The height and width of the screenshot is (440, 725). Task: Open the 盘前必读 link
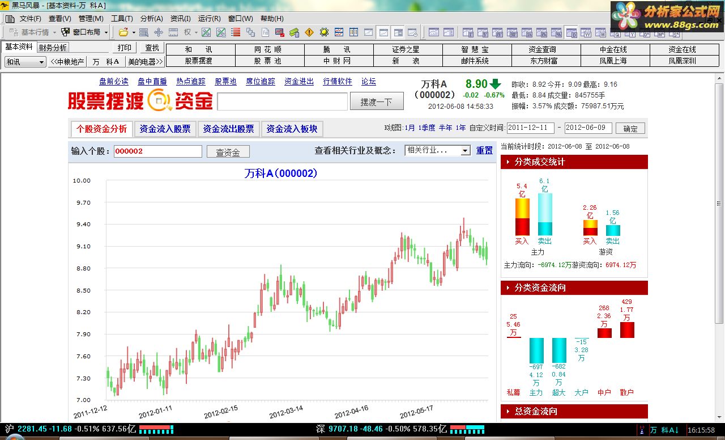pos(114,82)
